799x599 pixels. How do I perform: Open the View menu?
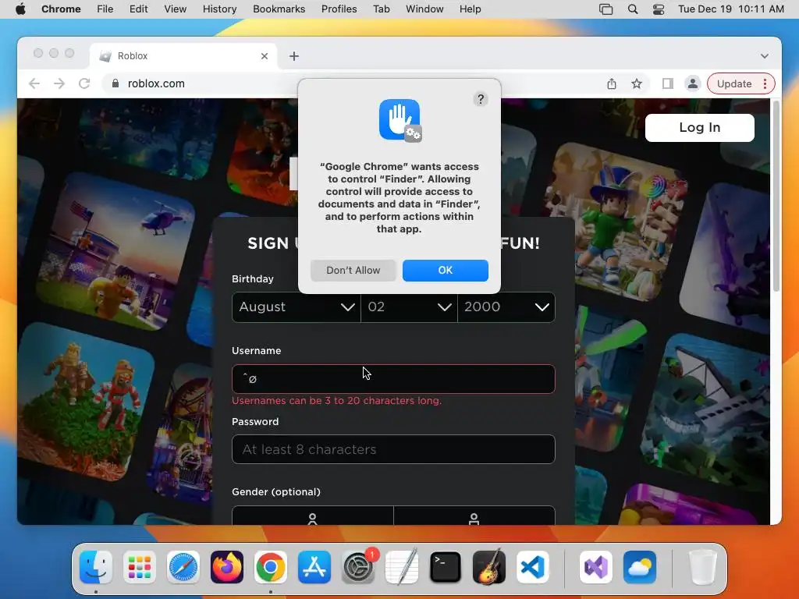click(x=176, y=9)
